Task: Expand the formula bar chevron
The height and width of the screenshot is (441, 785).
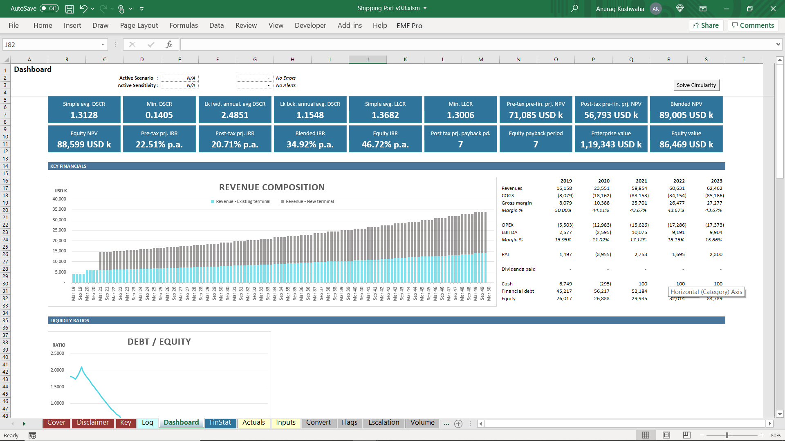Action: (x=778, y=45)
